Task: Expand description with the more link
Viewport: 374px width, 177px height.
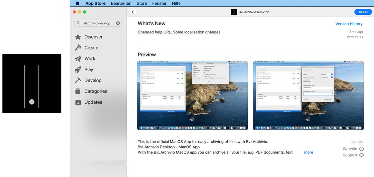Action: click(x=308, y=152)
